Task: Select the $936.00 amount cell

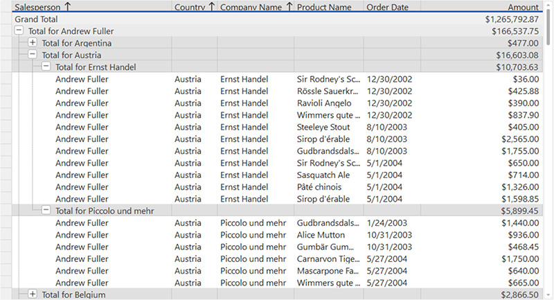Action: coord(481,235)
